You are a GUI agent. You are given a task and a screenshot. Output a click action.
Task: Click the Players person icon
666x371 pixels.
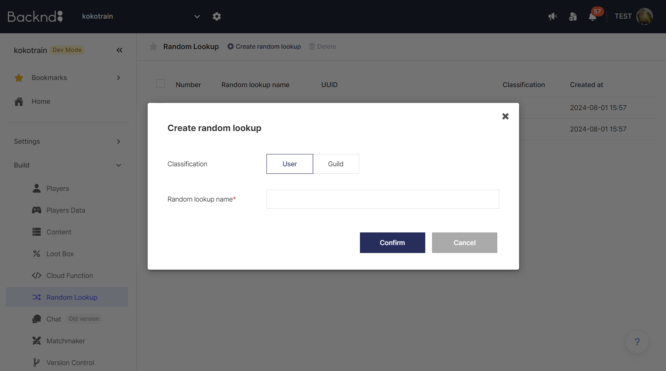tap(36, 188)
